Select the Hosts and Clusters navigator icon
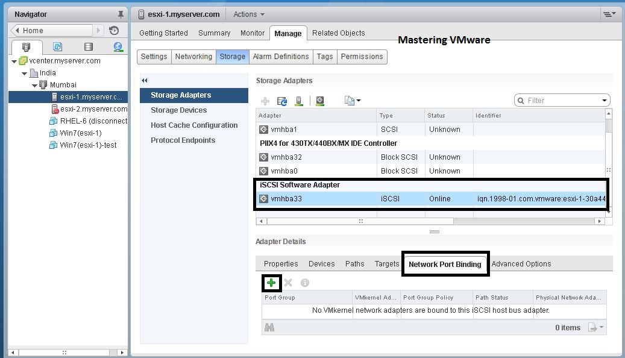The width and height of the screenshot is (625, 358). point(25,46)
